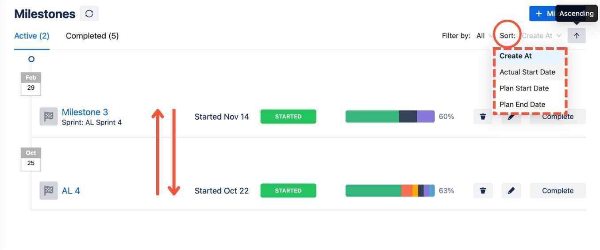The image size is (600, 250).
Task: Click the flag icon for Milestone 3
Action: [48, 117]
